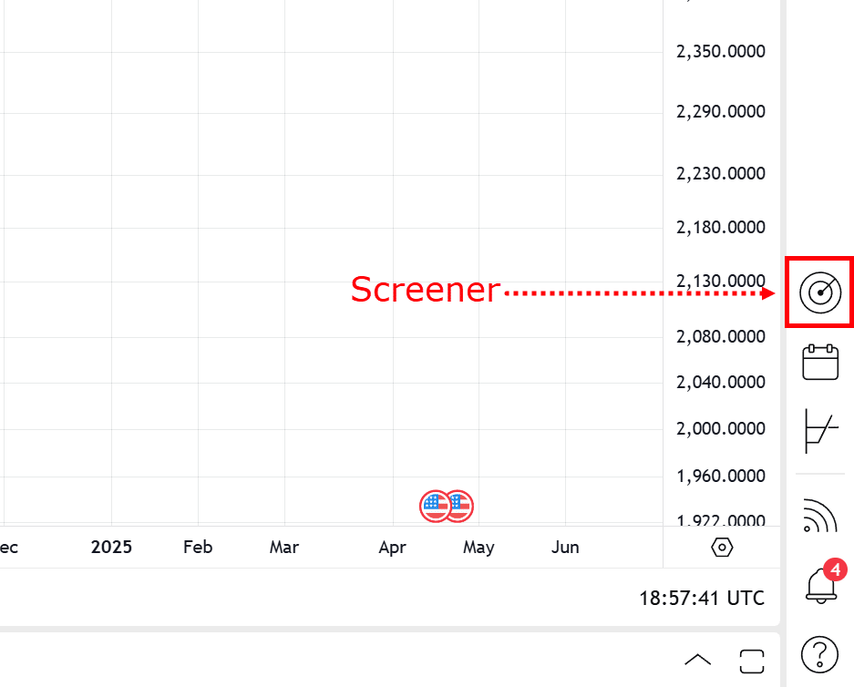Click the Apr date axis label
The height and width of the screenshot is (687, 854).
393,548
